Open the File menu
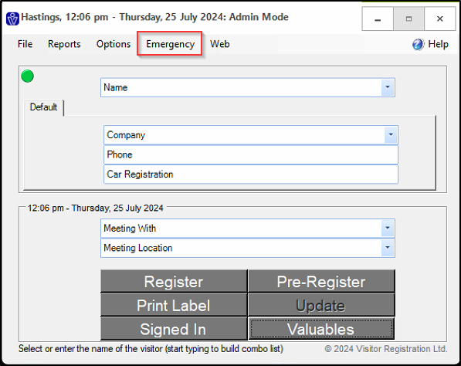Screen dimensions: 461x366 pos(25,44)
